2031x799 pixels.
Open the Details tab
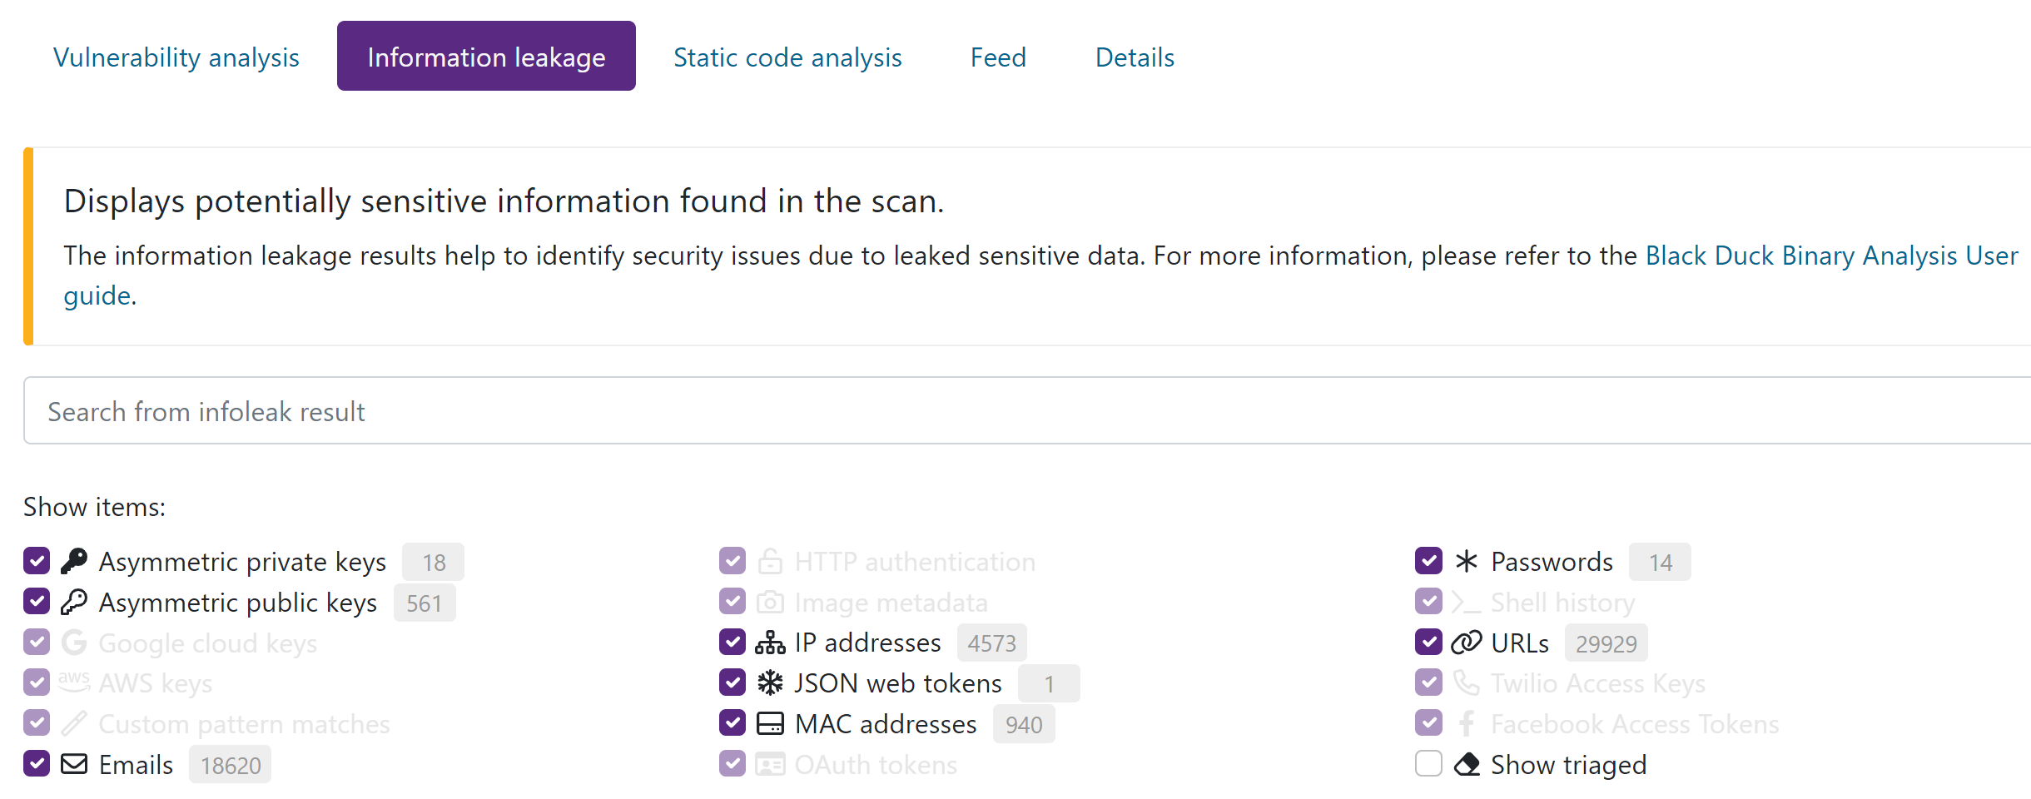[1135, 57]
